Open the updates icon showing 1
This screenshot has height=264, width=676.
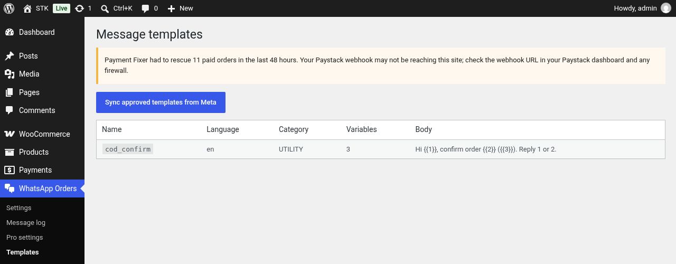point(79,8)
